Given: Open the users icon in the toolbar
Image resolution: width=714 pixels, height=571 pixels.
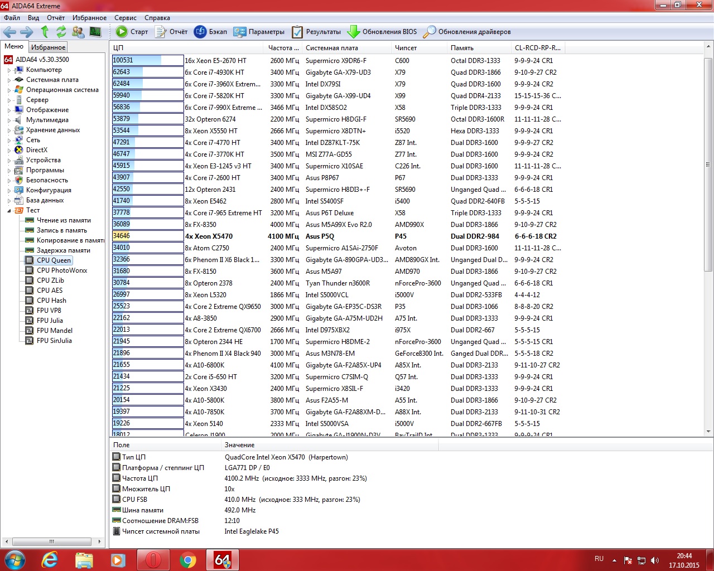Looking at the screenshot, I should pos(79,32).
